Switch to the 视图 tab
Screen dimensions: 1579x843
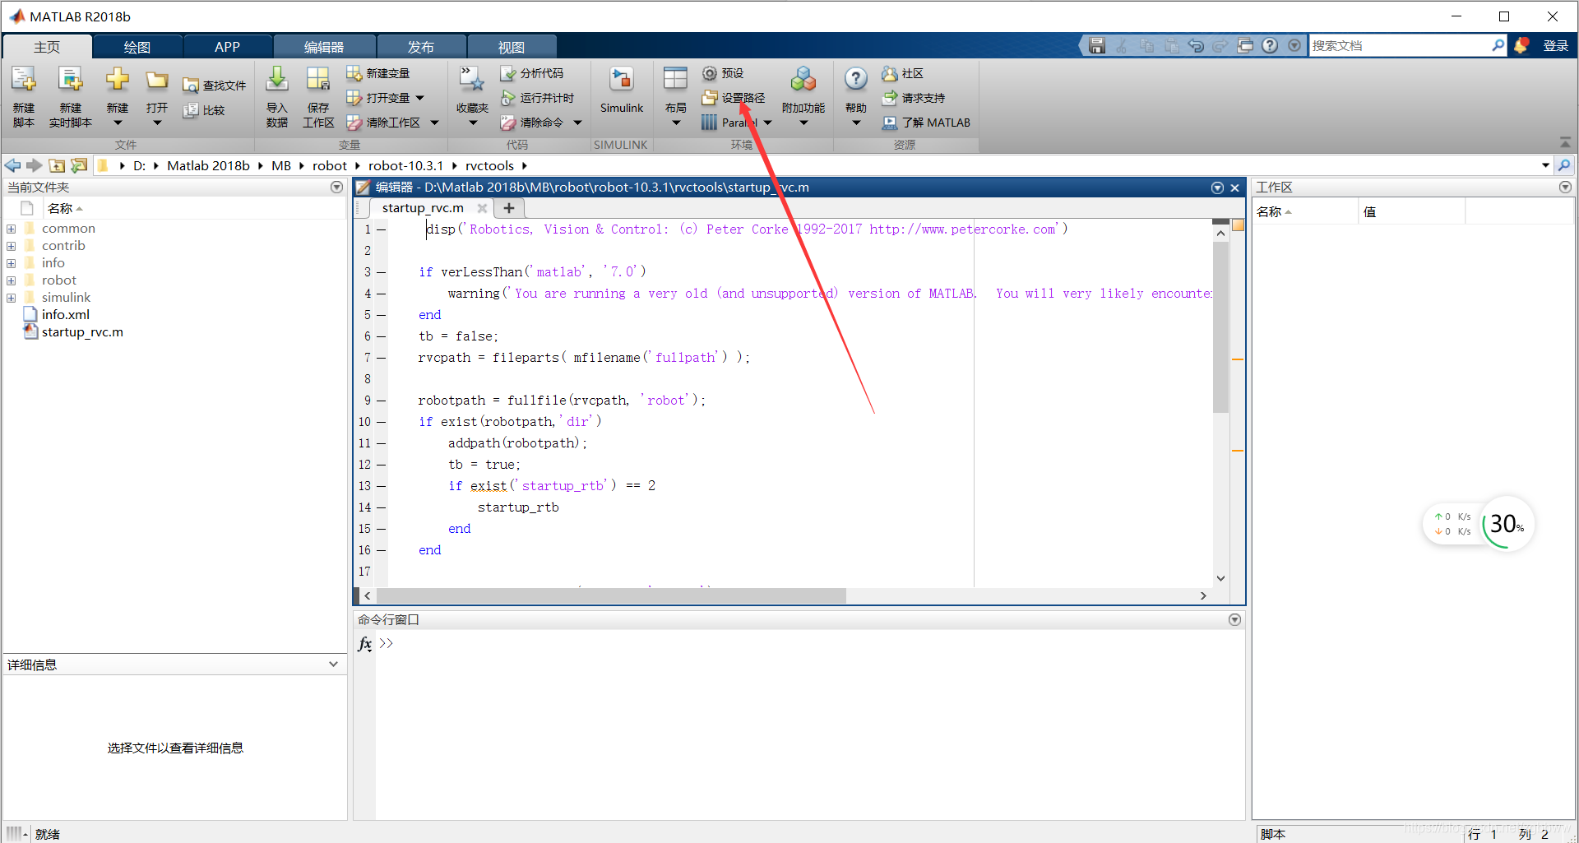pos(511,47)
